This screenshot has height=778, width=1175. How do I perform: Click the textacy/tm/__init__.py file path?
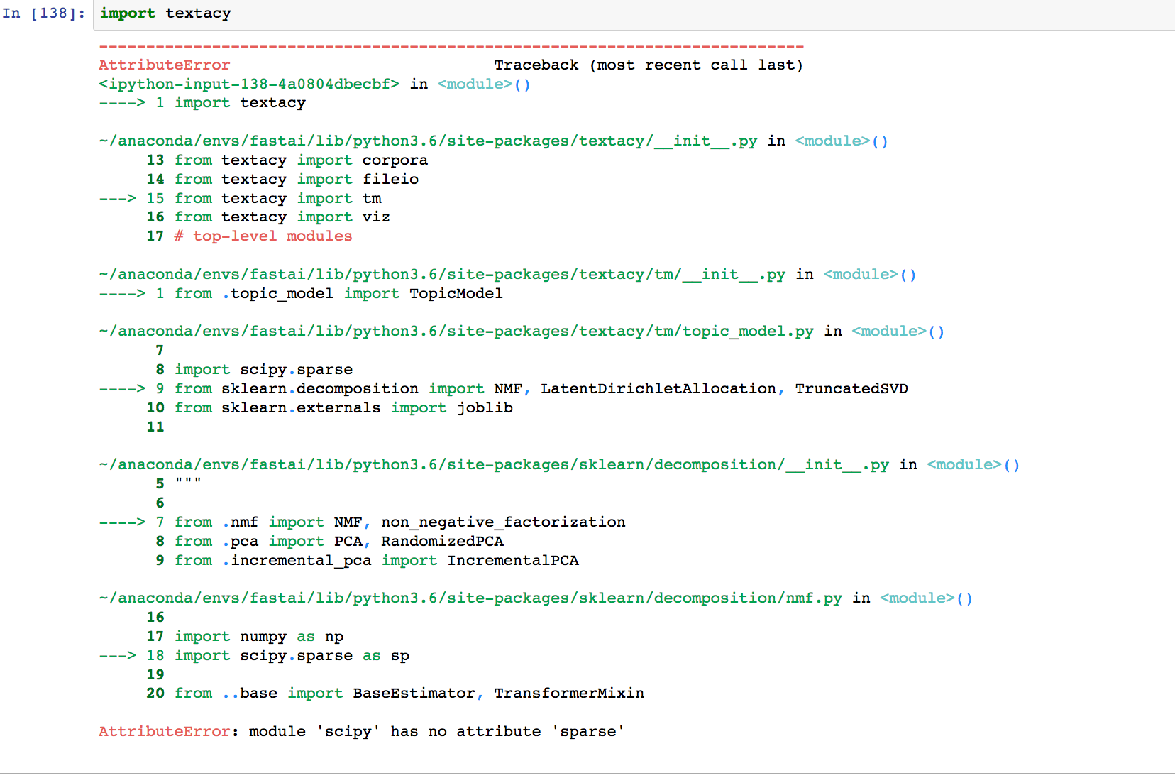point(440,274)
